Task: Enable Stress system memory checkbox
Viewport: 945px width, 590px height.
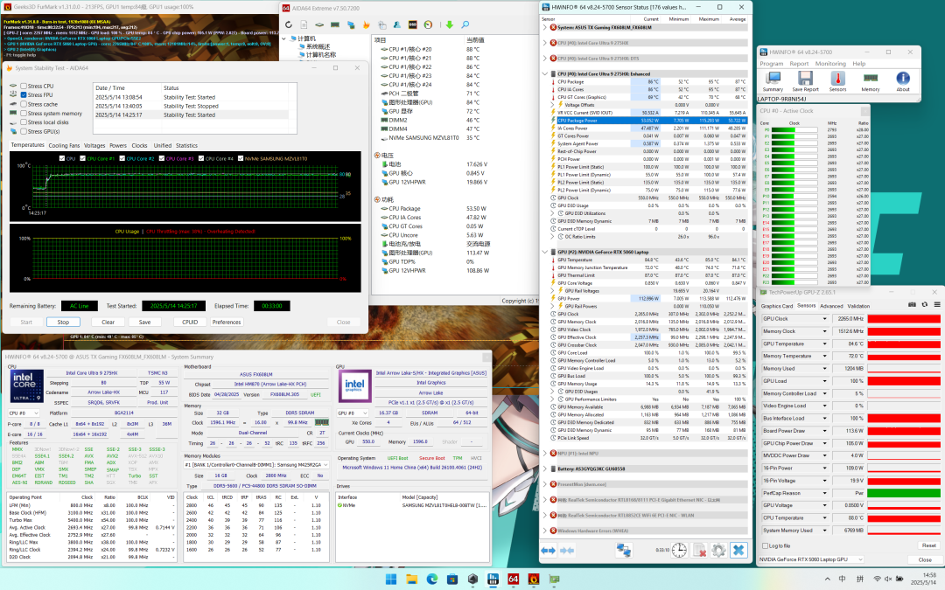Action: point(24,113)
